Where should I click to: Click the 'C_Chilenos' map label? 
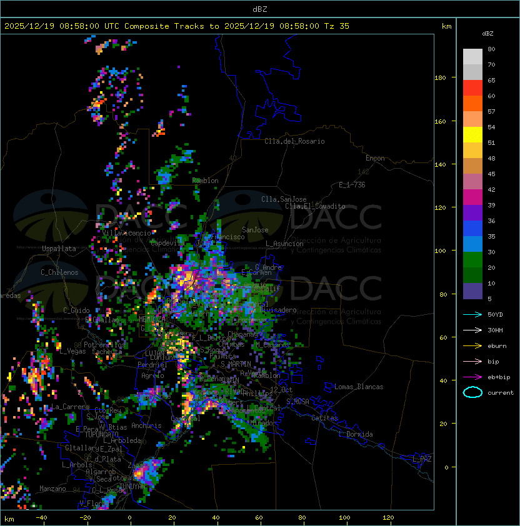pyautogui.click(x=59, y=272)
